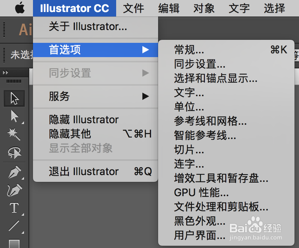Open the Illustrator CC menu
Viewport: 299px width, 248px height.
pyautogui.click(x=75, y=8)
